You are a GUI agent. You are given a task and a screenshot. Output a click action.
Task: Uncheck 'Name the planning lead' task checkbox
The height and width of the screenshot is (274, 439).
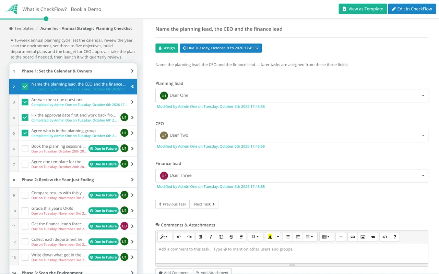25,87
